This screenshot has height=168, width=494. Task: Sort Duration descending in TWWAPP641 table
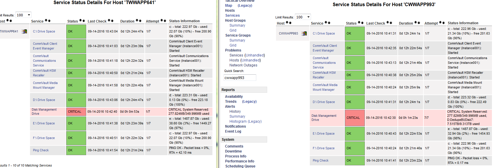[x=140, y=21]
